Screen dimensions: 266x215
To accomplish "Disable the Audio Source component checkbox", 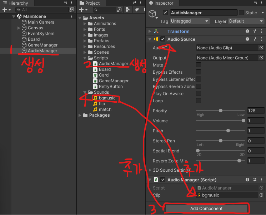I will coord(163,39).
